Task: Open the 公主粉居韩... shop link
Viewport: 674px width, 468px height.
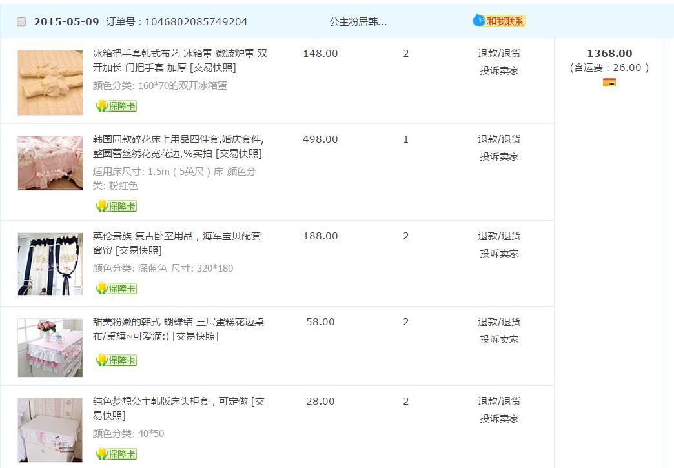Action: click(x=358, y=22)
